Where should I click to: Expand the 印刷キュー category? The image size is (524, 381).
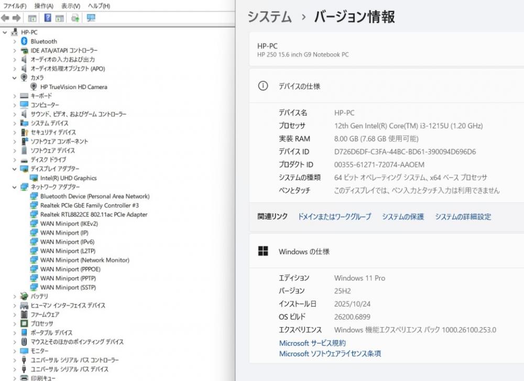point(14,378)
